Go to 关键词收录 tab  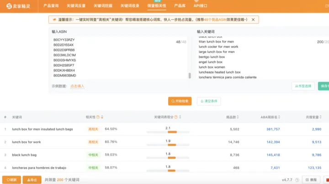coord(130,5)
